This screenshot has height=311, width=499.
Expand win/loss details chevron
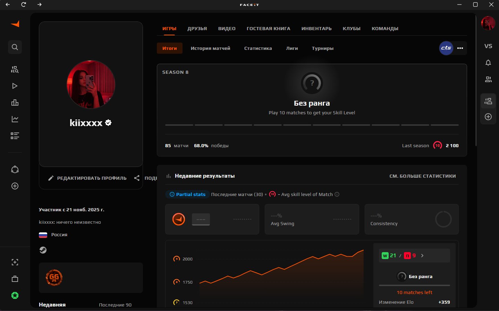click(422, 256)
